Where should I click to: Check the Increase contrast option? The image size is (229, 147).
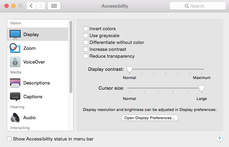[86, 49]
